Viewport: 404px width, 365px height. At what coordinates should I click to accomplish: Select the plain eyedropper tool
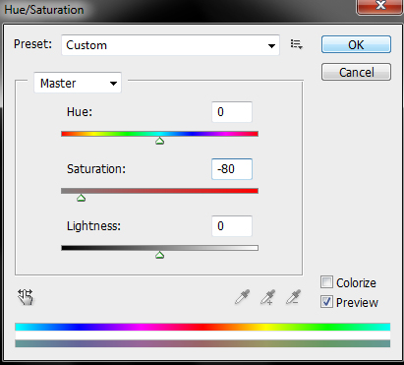click(x=243, y=297)
